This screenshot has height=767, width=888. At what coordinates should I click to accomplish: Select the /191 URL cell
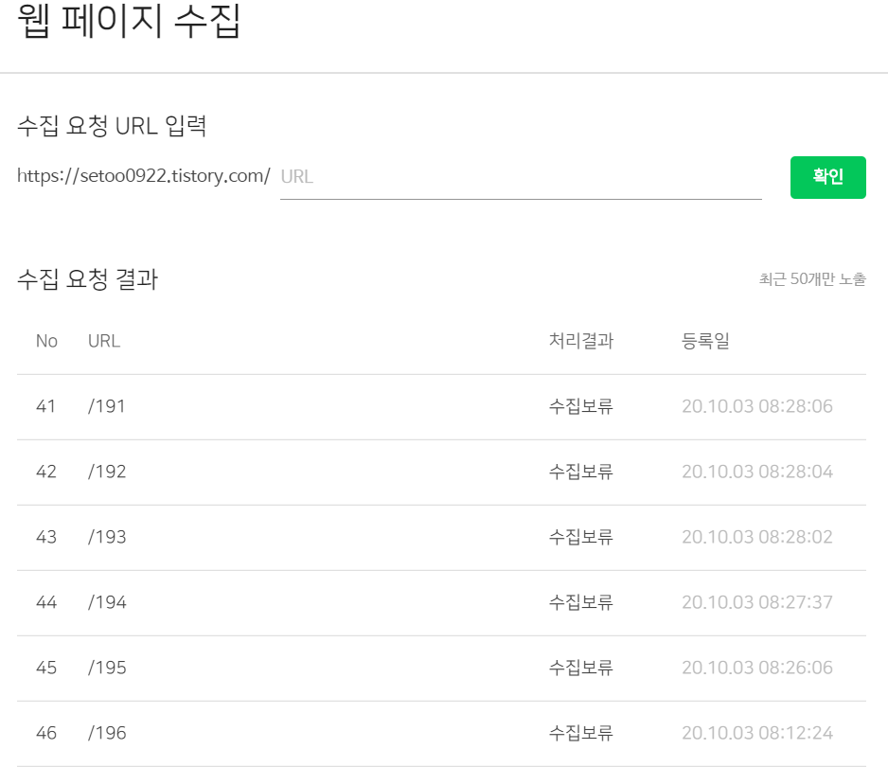click(106, 406)
